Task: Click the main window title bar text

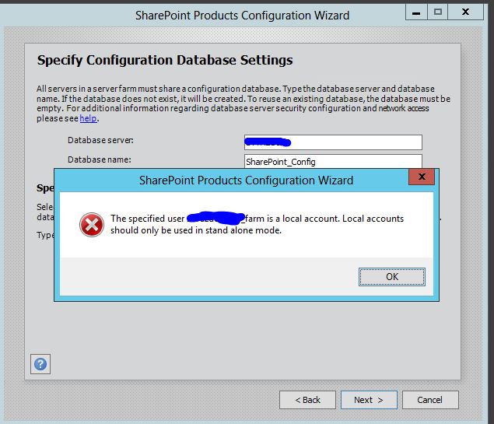Action: (x=242, y=16)
